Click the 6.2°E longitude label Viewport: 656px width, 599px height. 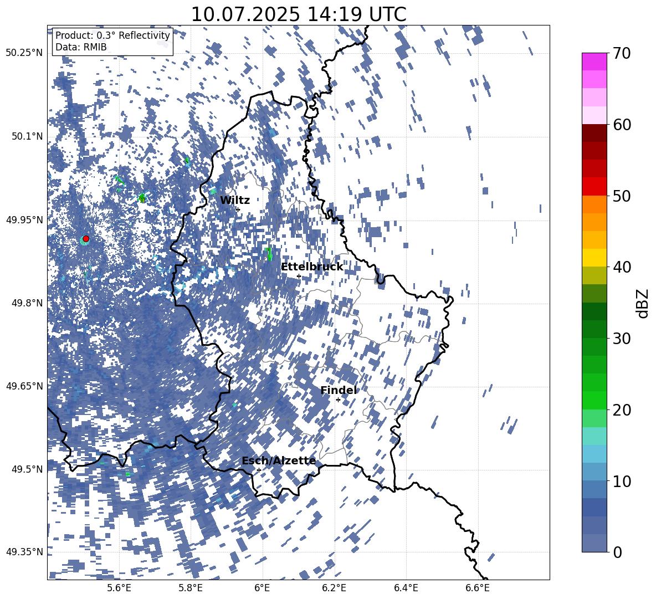tap(334, 588)
